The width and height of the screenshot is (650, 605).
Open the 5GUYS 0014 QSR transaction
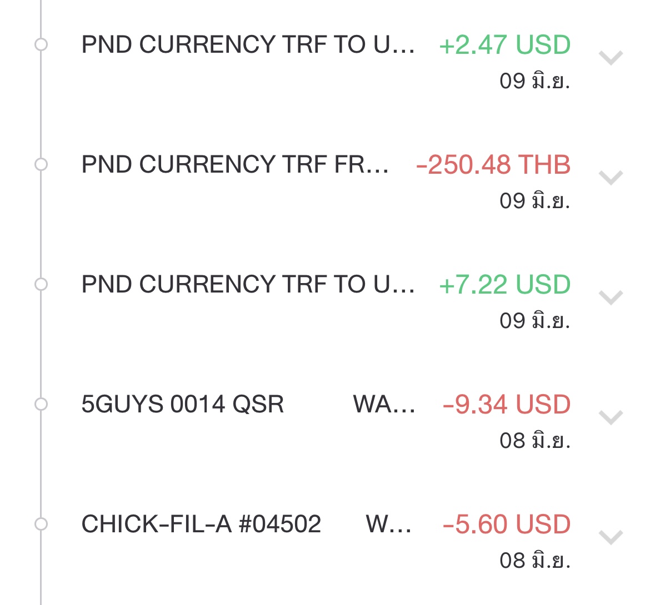pos(183,404)
